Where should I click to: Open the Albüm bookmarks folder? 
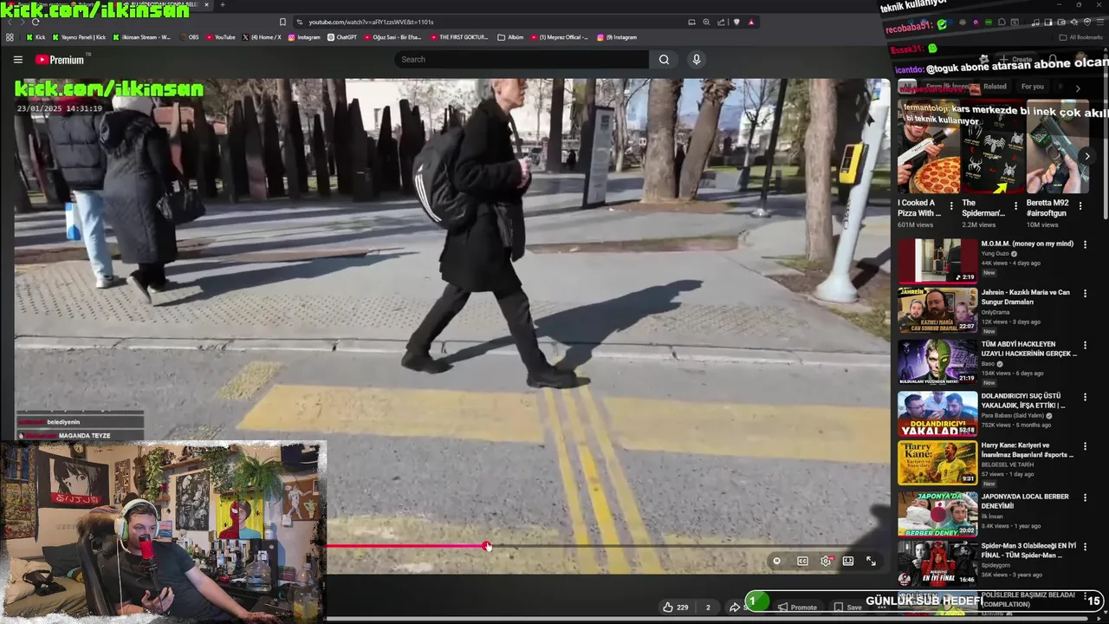pyautogui.click(x=510, y=37)
